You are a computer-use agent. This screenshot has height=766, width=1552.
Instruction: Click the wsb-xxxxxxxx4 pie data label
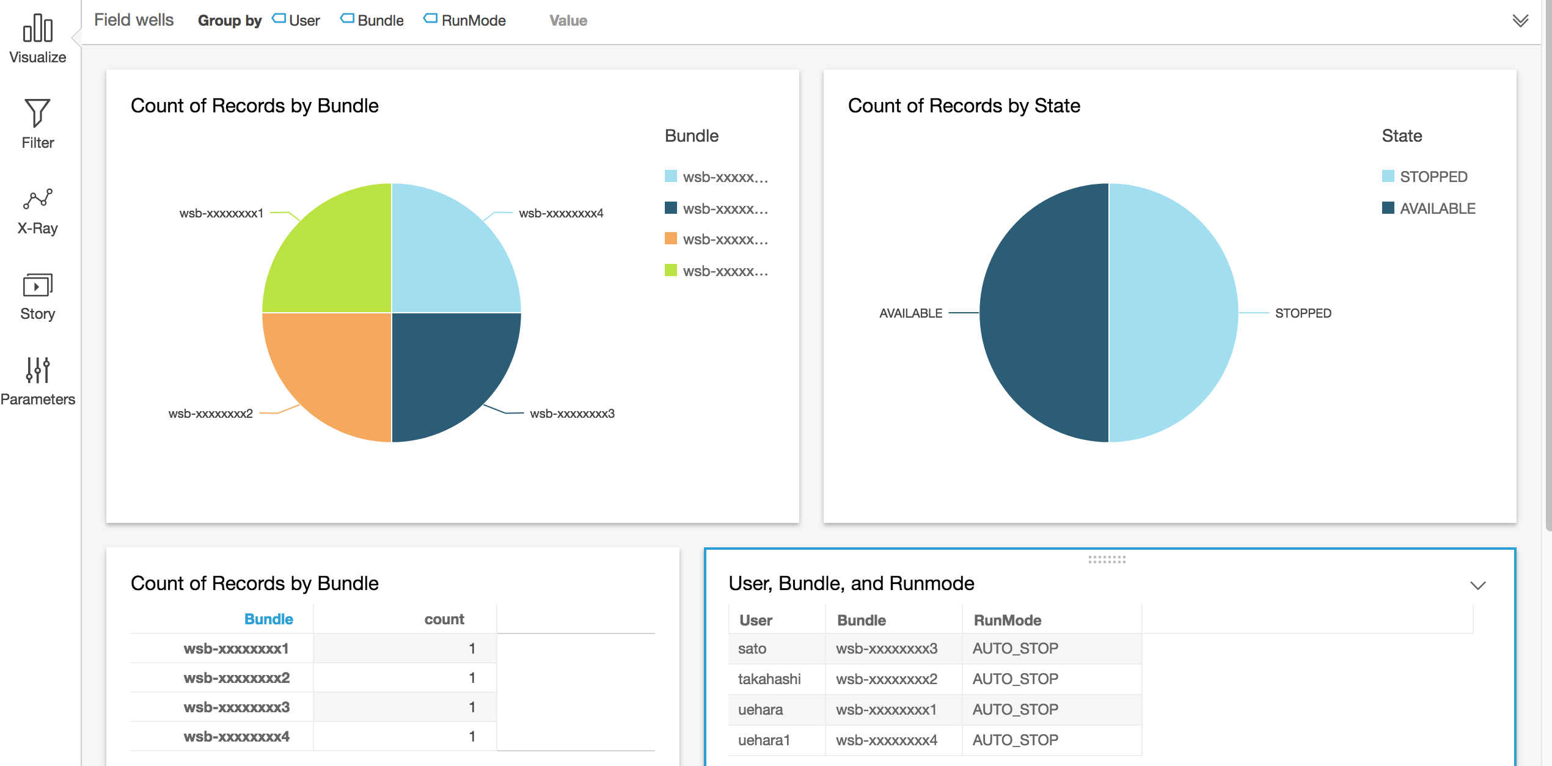(x=561, y=213)
